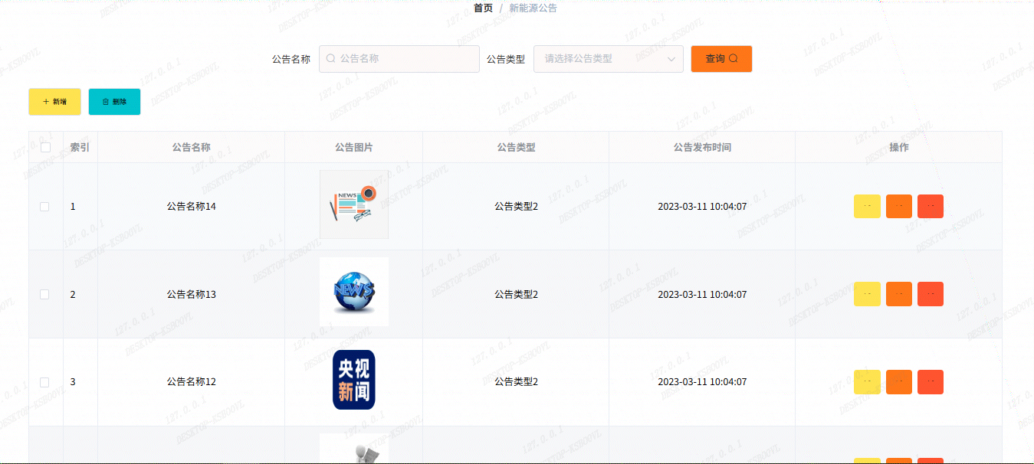Click the yellow 新增 add button
The image size is (1034, 464).
(x=54, y=102)
